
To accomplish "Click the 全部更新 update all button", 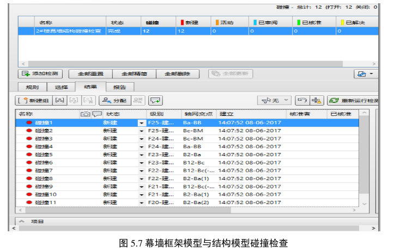I will coord(231,74).
